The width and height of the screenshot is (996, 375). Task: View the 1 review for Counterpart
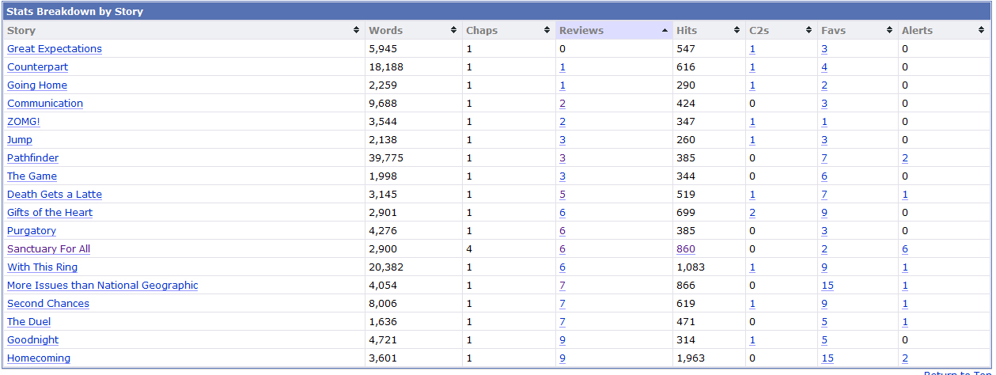coord(562,67)
